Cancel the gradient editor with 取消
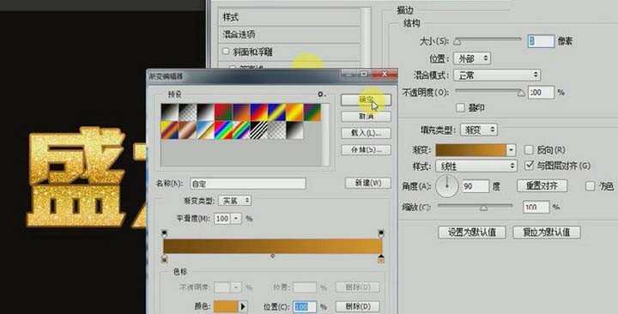Image resolution: width=618 pixels, height=314 pixels. click(366, 117)
